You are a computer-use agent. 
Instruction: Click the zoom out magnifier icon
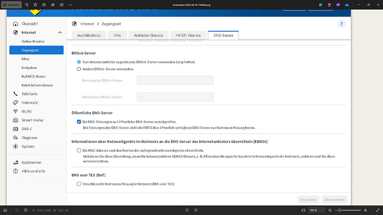[x=330, y=210]
